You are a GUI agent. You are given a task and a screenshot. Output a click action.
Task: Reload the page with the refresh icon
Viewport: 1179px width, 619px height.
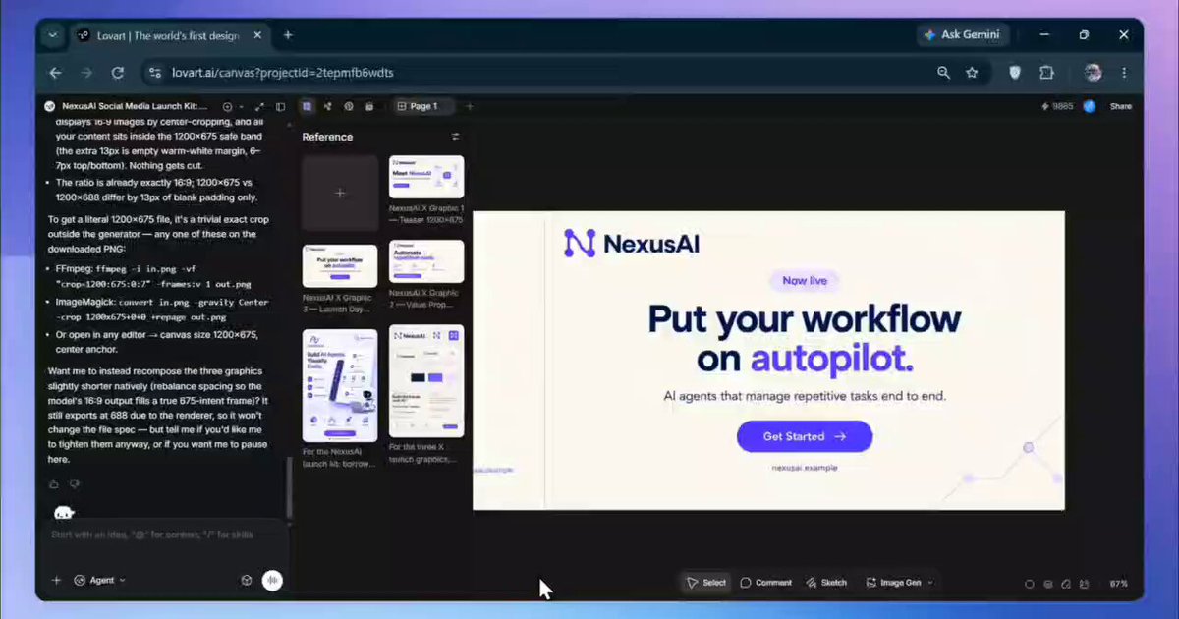click(118, 73)
